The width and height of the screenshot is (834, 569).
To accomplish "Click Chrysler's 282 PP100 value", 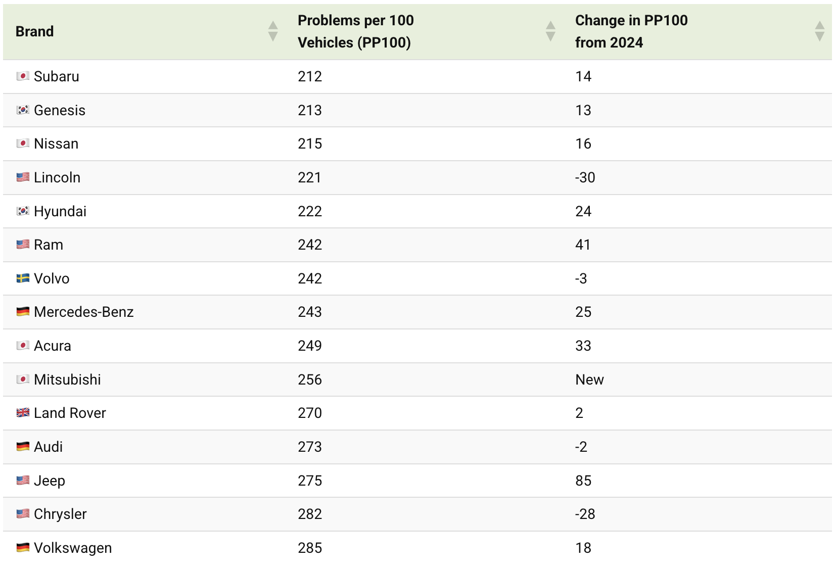I will coord(310,514).
